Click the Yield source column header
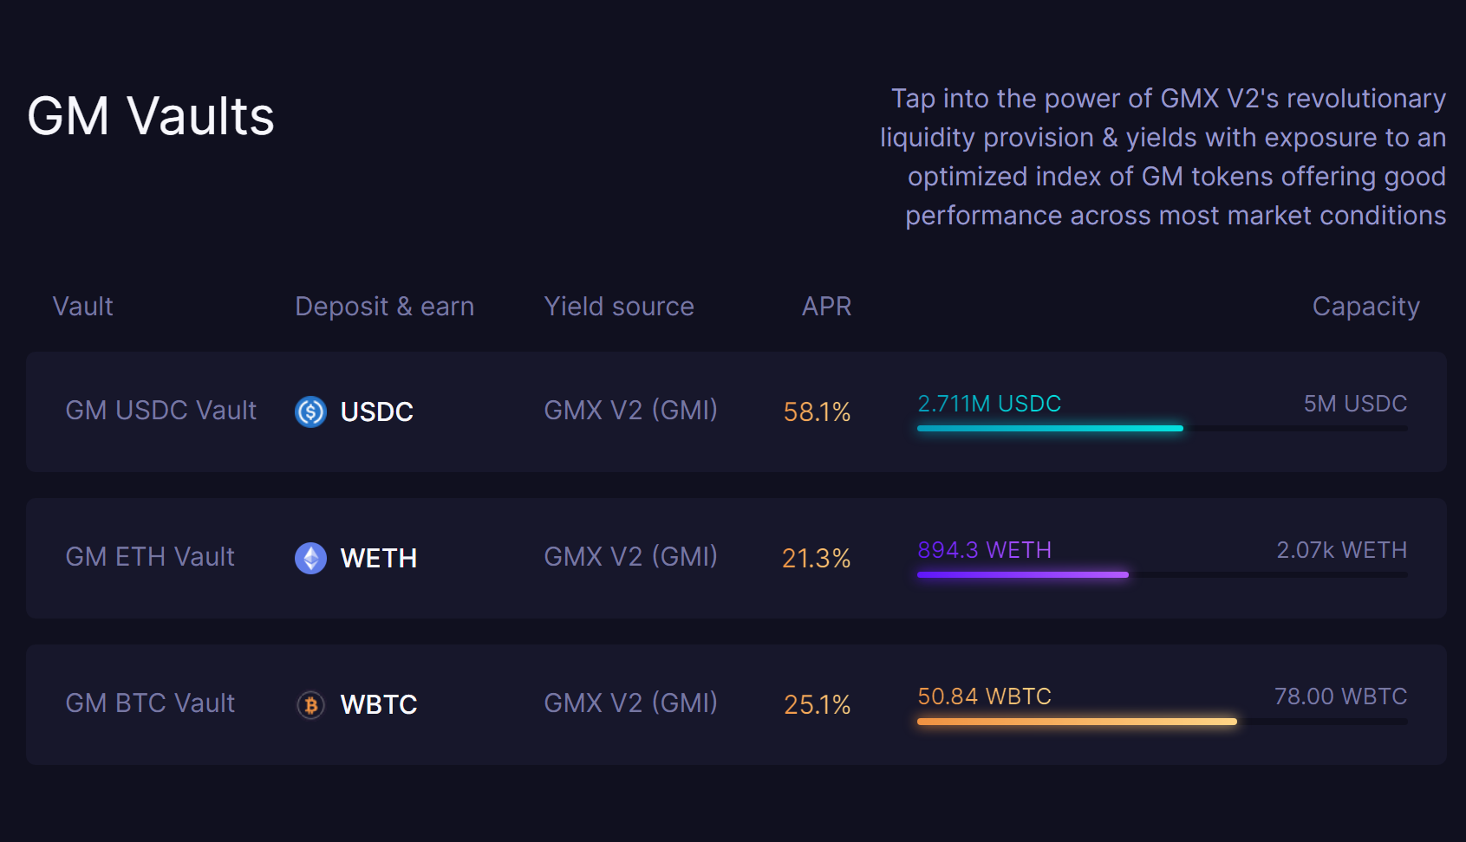This screenshot has height=842, width=1466. 619,307
